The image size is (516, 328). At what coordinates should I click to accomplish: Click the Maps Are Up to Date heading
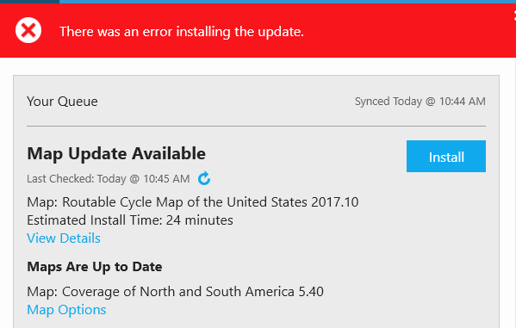(x=95, y=267)
